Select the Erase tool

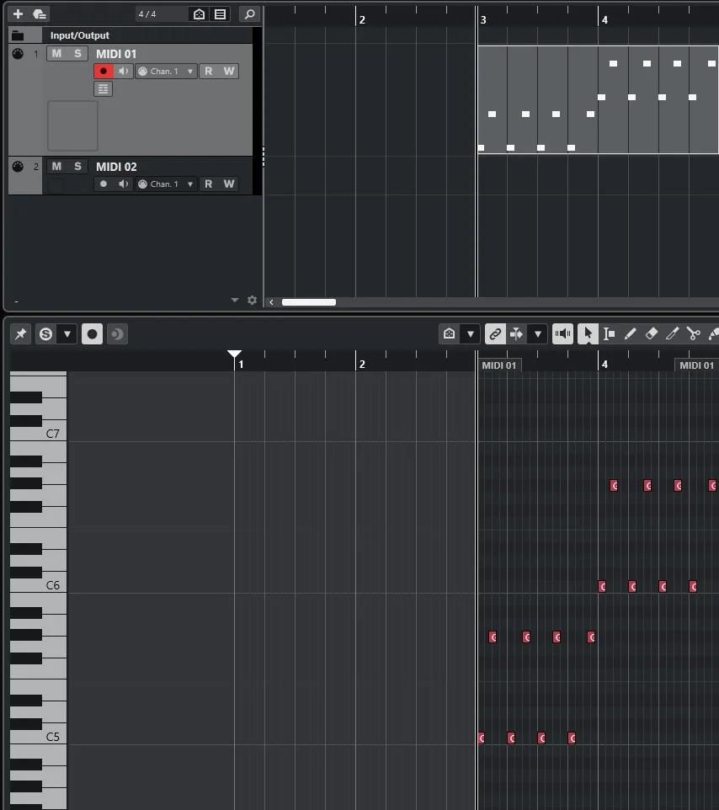[652, 333]
